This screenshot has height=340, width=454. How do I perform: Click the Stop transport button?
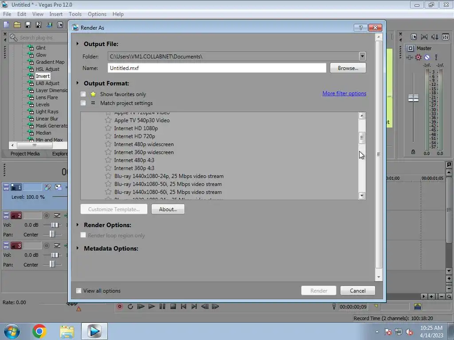(x=173, y=306)
